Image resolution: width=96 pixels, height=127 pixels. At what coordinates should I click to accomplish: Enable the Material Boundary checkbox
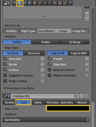50,75
